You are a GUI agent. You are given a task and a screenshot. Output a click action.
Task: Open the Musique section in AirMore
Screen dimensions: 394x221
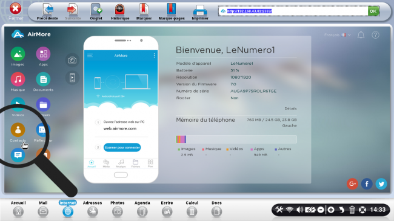click(x=18, y=79)
